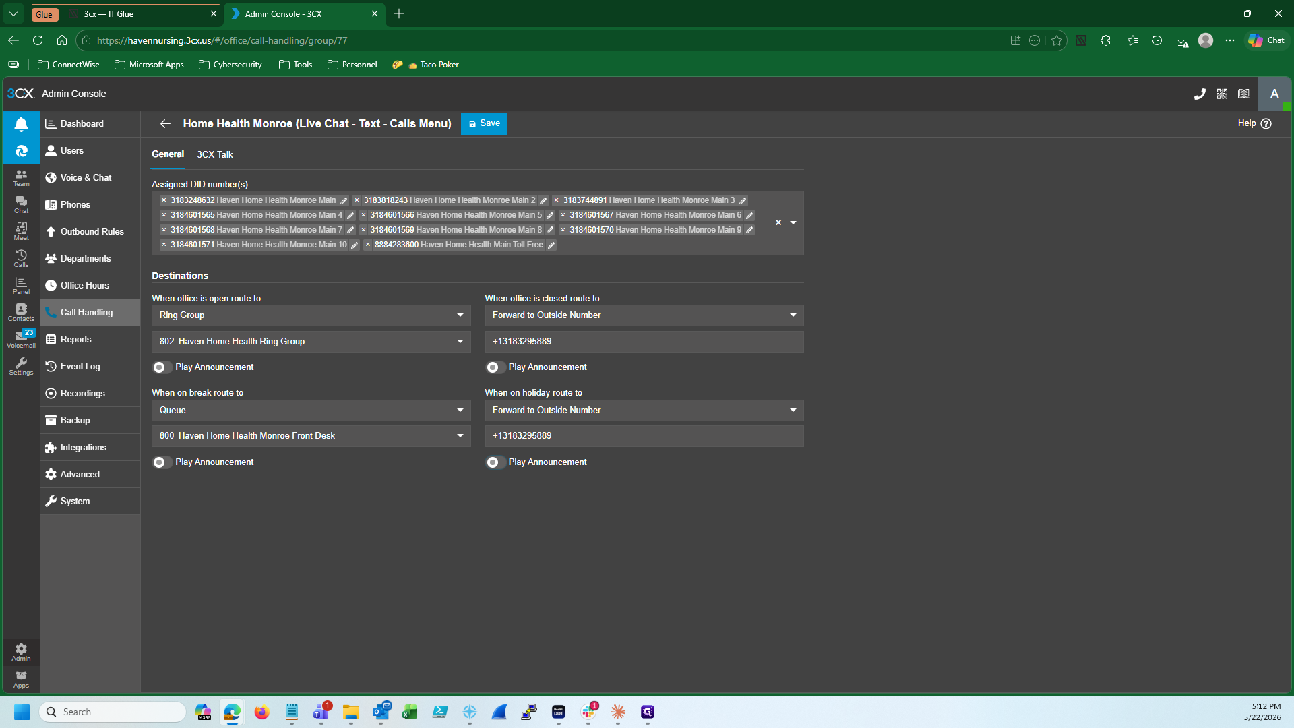This screenshot has width=1294, height=728.
Task: Open holiday Forward to Outside Number dropdown
Action: (x=644, y=411)
